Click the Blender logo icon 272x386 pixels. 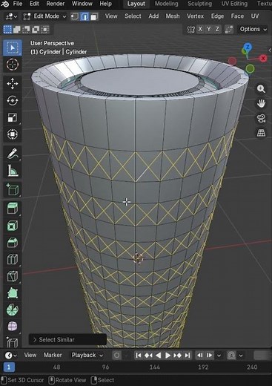coord(5,4)
